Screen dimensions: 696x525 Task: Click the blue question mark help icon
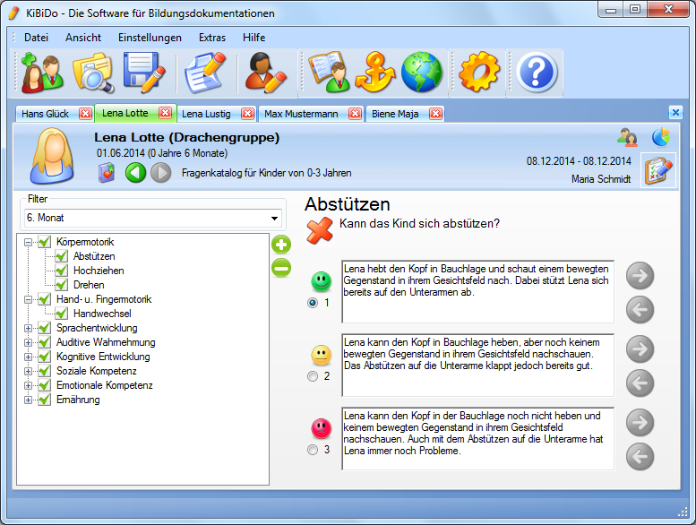point(537,73)
